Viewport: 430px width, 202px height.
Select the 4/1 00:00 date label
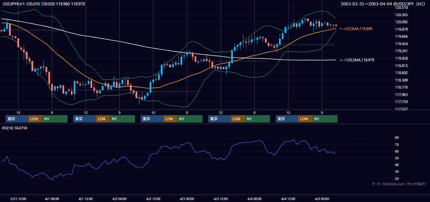(52, 199)
